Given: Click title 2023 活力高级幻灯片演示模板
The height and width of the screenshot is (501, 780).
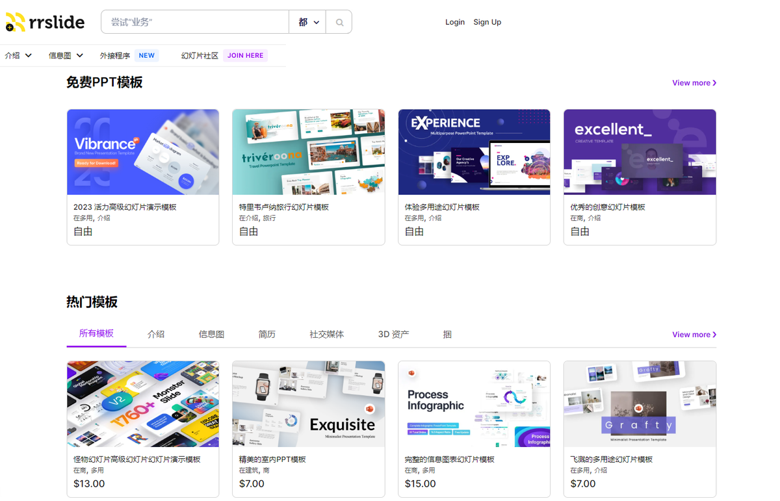Looking at the screenshot, I should [x=125, y=207].
